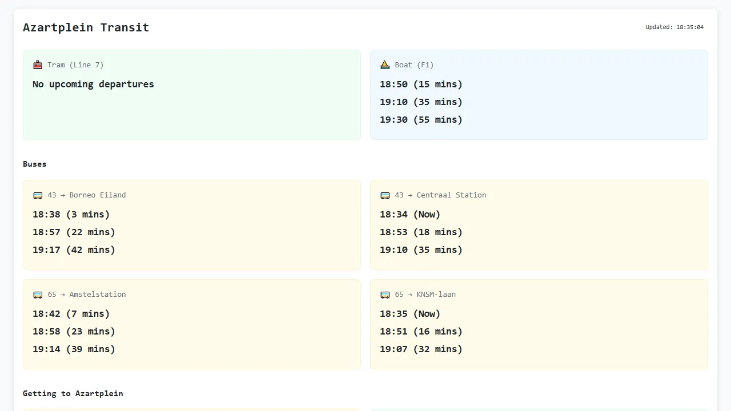Click the Buses section heading

34,164
